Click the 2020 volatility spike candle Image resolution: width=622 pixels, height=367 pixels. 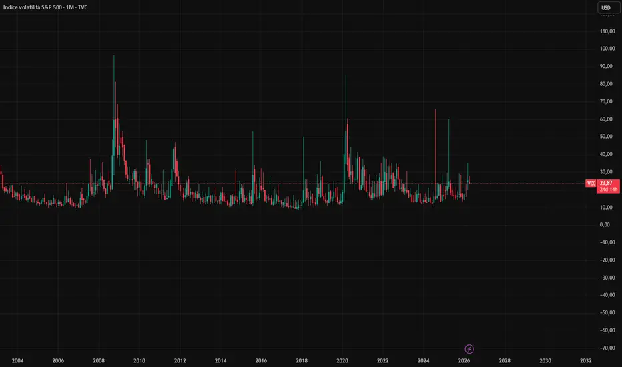click(346, 76)
